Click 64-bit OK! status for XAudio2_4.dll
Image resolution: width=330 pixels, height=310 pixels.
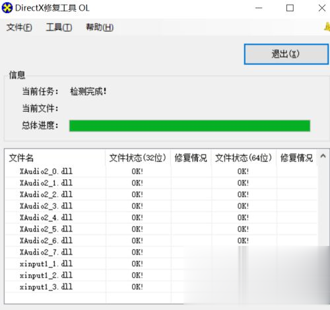pos(243,217)
